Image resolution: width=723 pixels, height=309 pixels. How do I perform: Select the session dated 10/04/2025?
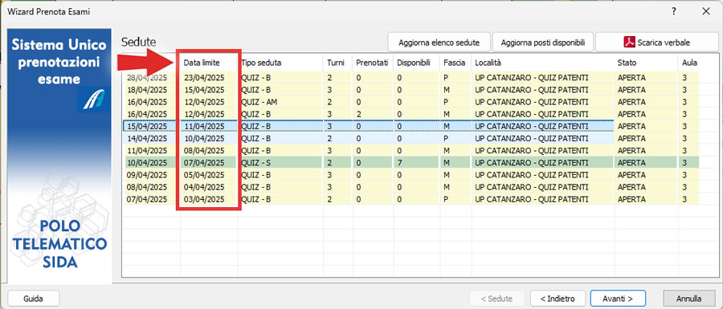pos(411,163)
